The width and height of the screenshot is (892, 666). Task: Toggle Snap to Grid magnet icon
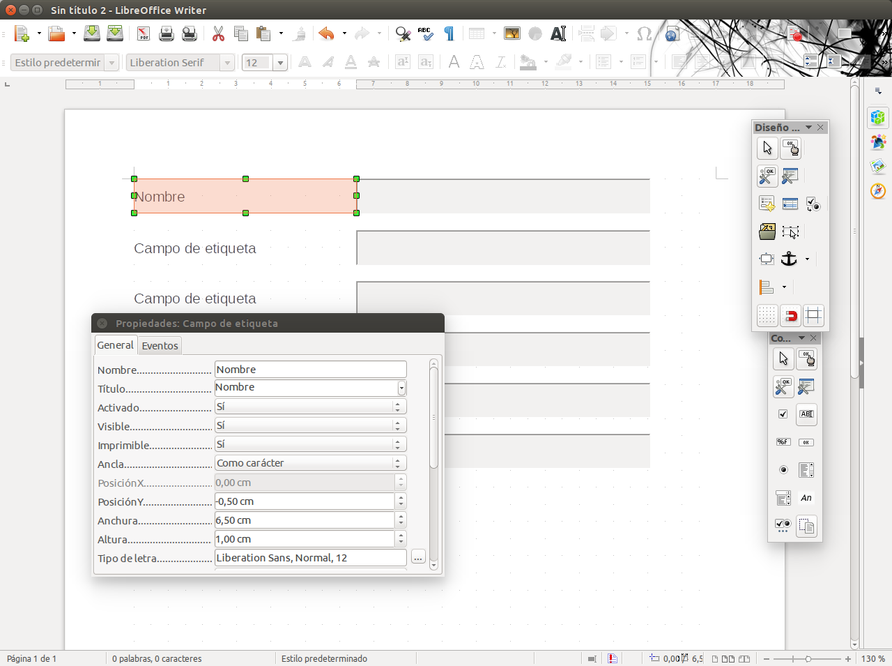point(790,315)
